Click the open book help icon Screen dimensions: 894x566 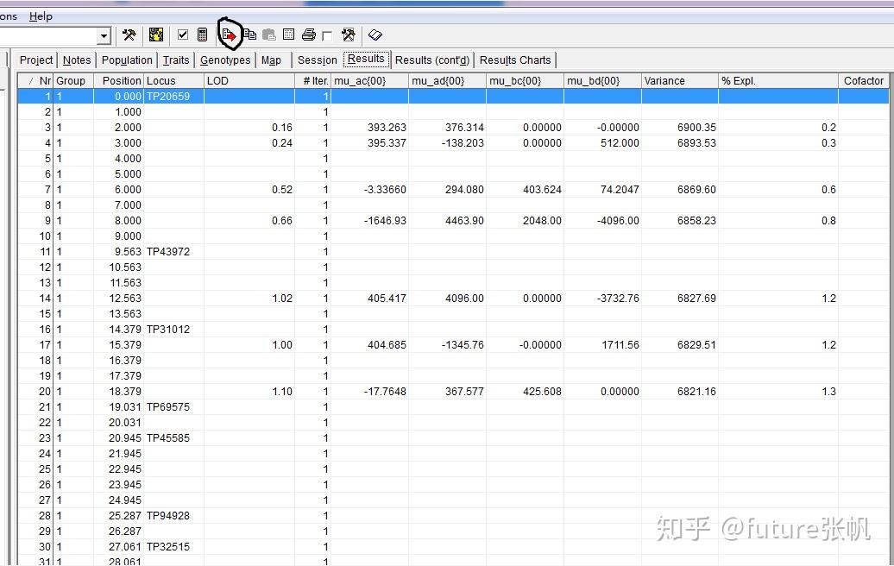point(375,35)
